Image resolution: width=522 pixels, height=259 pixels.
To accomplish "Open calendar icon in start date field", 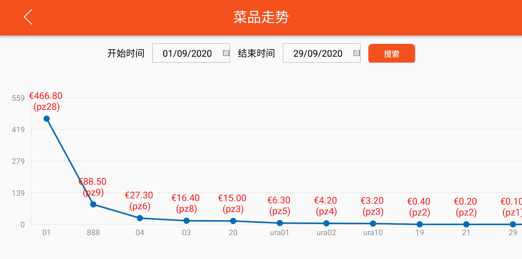I will click(226, 53).
